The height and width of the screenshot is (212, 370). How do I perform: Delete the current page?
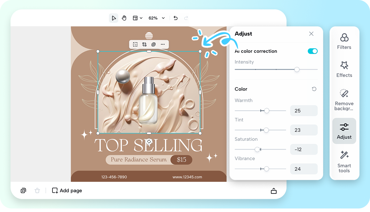37,191
